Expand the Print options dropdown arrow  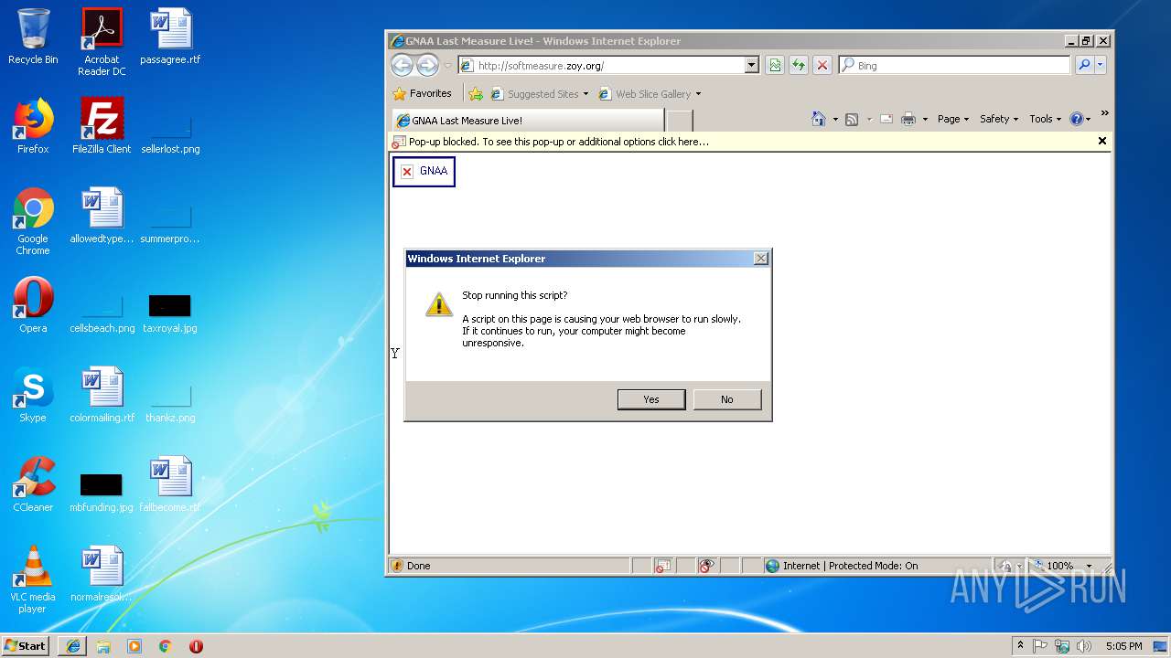click(x=925, y=120)
